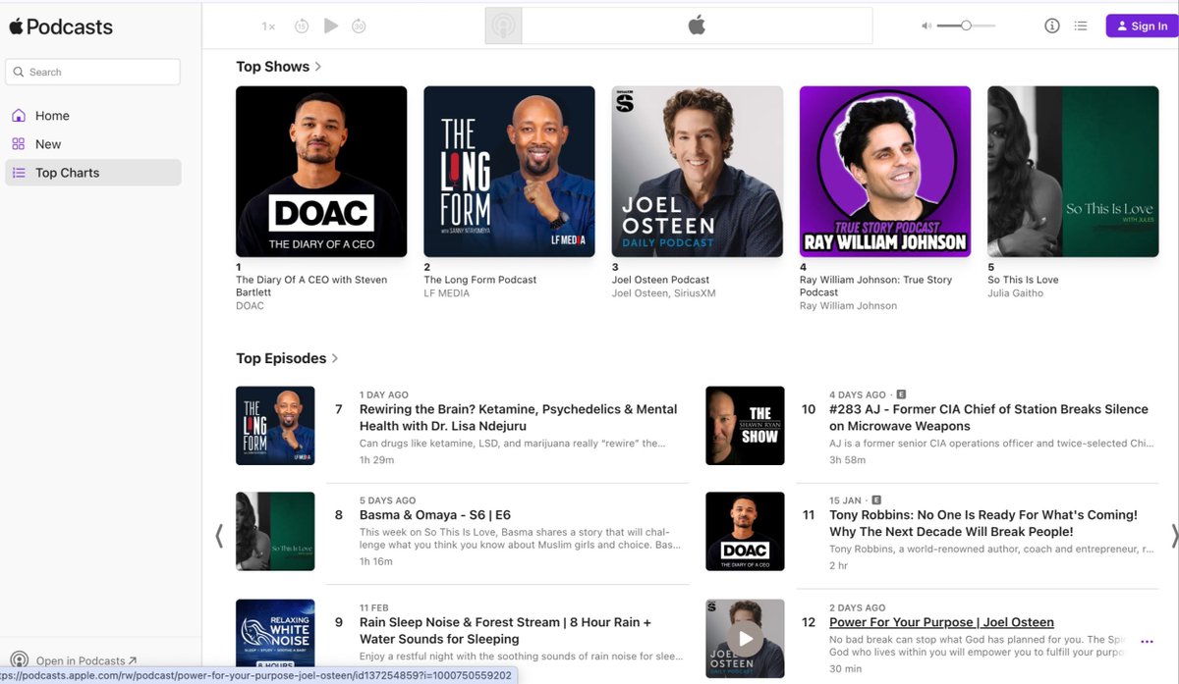Viewport: 1179px width, 684px height.
Task: Open the Top Episodes heading
Action: click(x=281, y=358)
